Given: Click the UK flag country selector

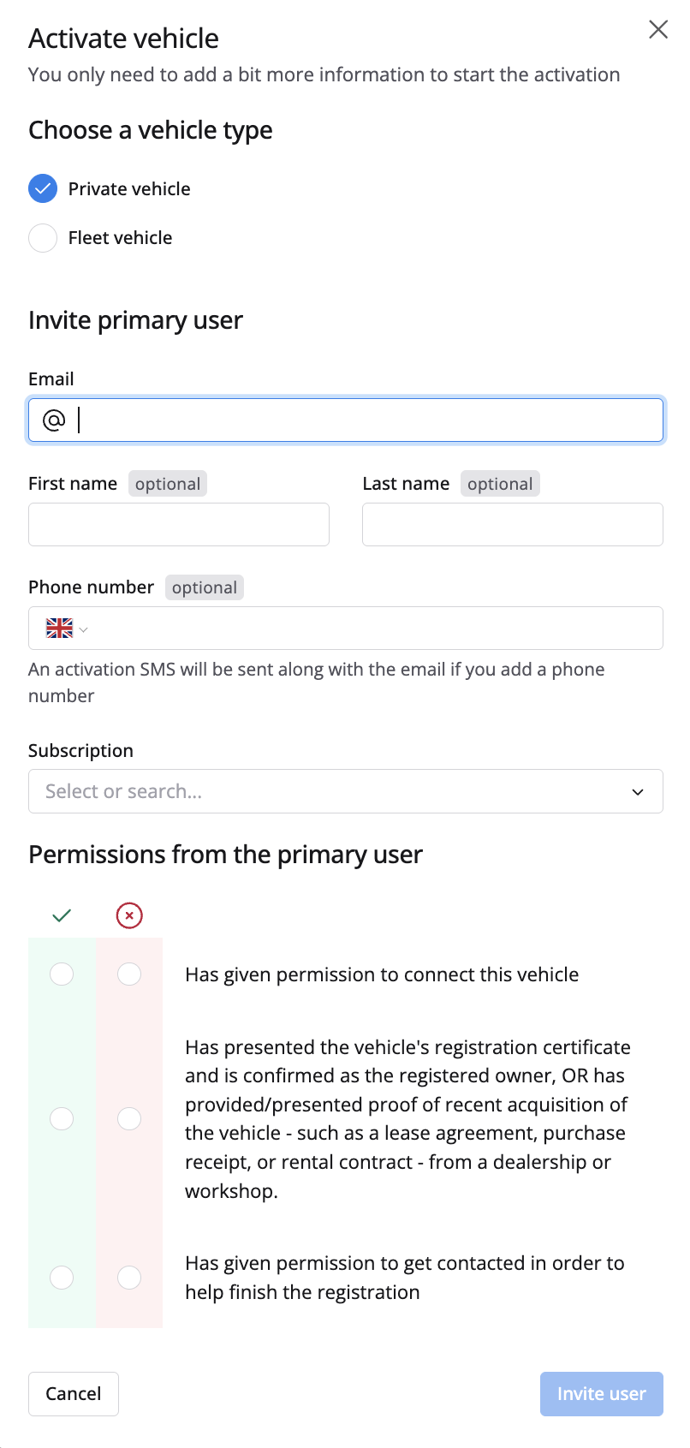Looking at the screenshot, I should (x=60, y=629).
